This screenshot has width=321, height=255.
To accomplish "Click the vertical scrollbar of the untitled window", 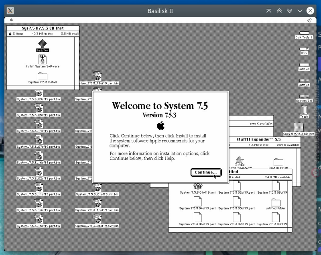I will pos(289,204).
